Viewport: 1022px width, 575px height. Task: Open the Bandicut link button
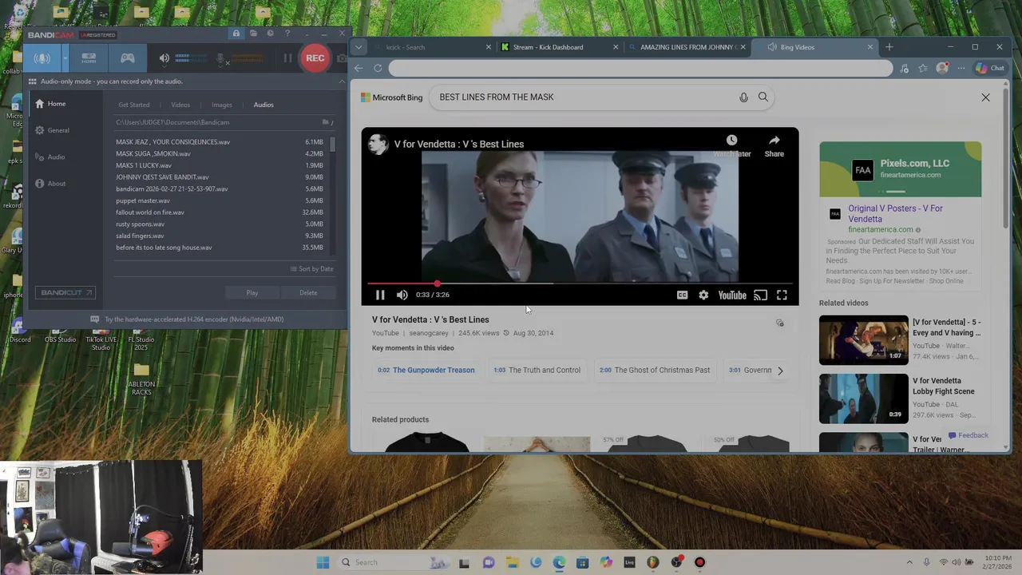coord(65,293)
